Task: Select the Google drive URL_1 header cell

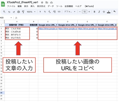Action: click(48, 25)
